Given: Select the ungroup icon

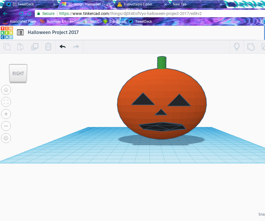Looking at the screenshot, I should coord(263,47).
